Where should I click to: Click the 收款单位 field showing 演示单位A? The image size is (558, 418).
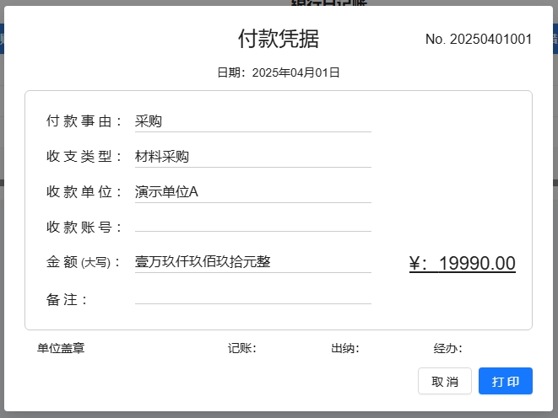point(252,192)
